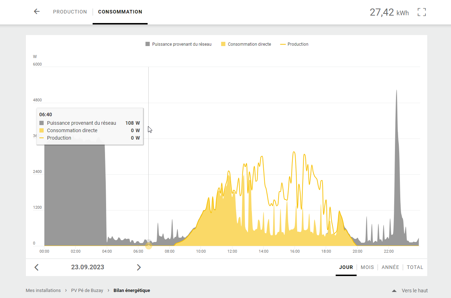451x298 pixels.
Task: Open the date picker showing 23.09.2023
Action: pyautogui.click(x=88, y=267)
